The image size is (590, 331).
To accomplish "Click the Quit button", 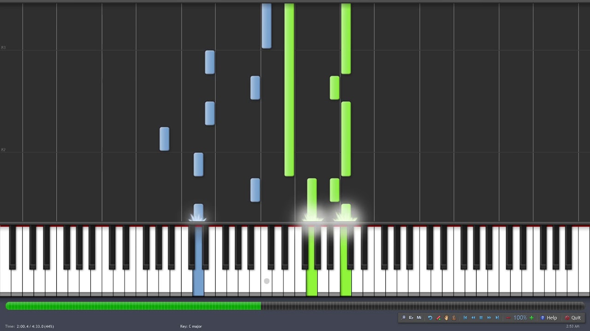I will (x=573, y=318).
